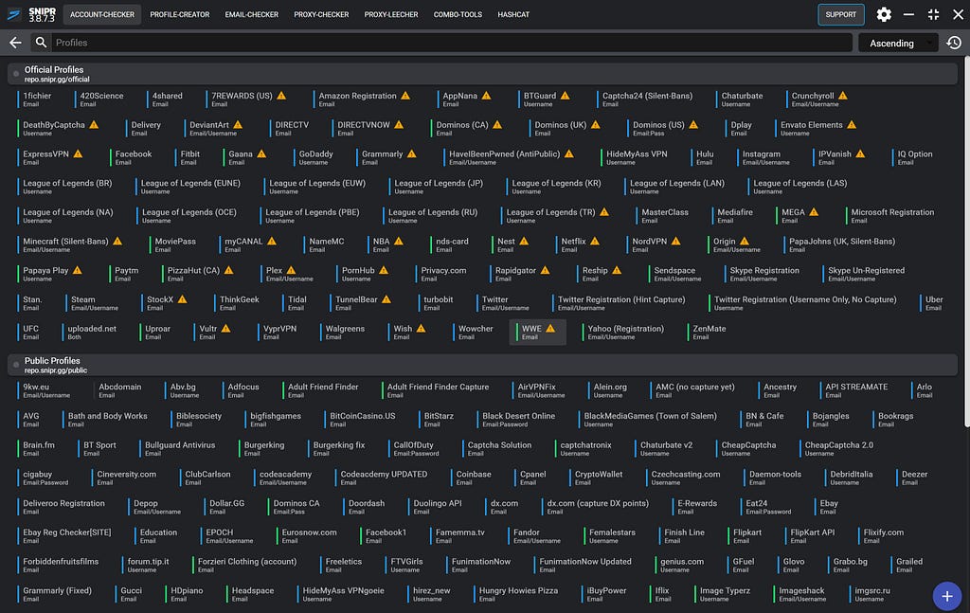Open the PROFILE-CREATOR tab

click(x=179, y=14)
